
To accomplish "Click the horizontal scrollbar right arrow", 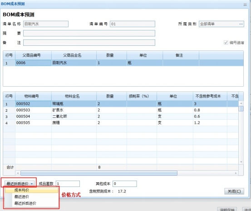I will [x=236, y=173].
